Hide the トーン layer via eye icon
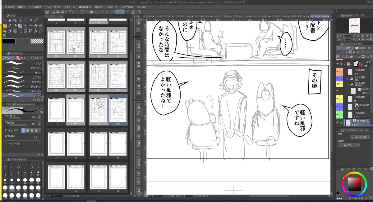 338,114
